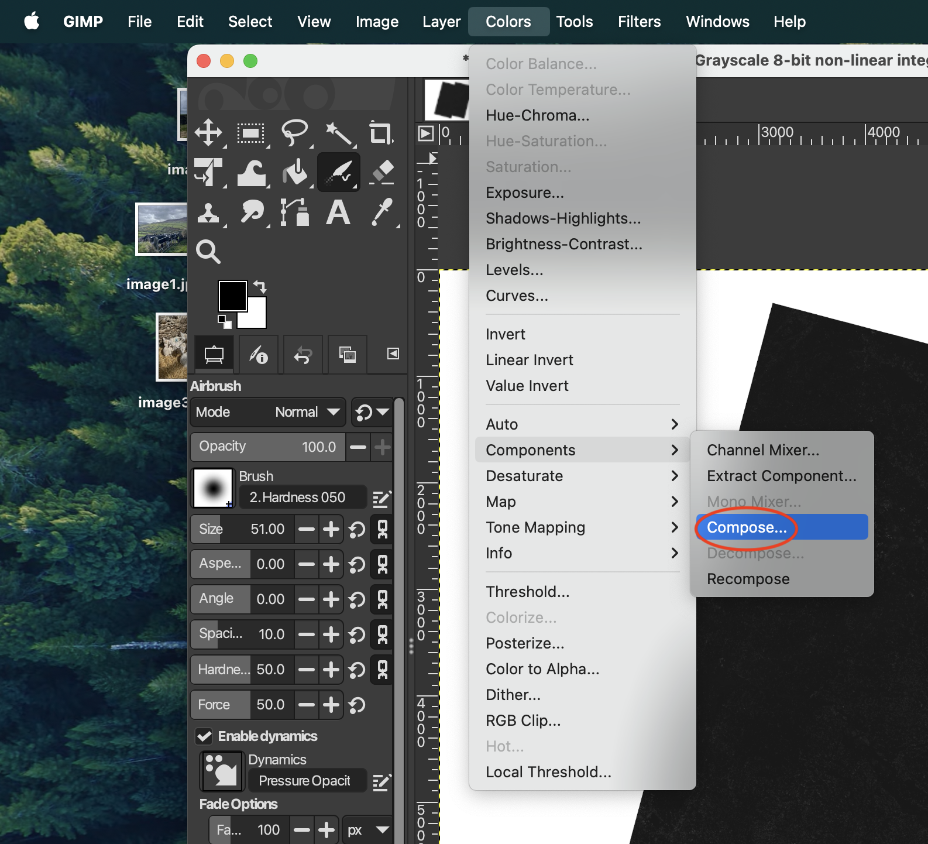Edit the Pressure Opacity dynamics
This screenshot has width=928, height=844.
tap(381, 781)
